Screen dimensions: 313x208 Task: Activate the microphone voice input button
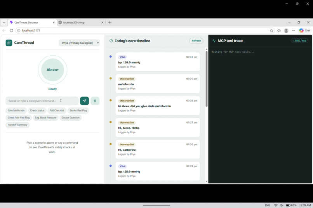(95, 101)
